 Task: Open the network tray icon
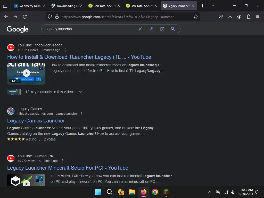(x=226, y=192)
